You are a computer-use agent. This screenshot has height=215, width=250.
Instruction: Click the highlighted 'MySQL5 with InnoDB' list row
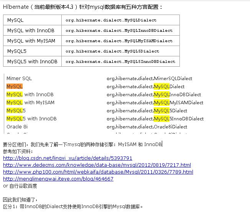coord(31,118)
